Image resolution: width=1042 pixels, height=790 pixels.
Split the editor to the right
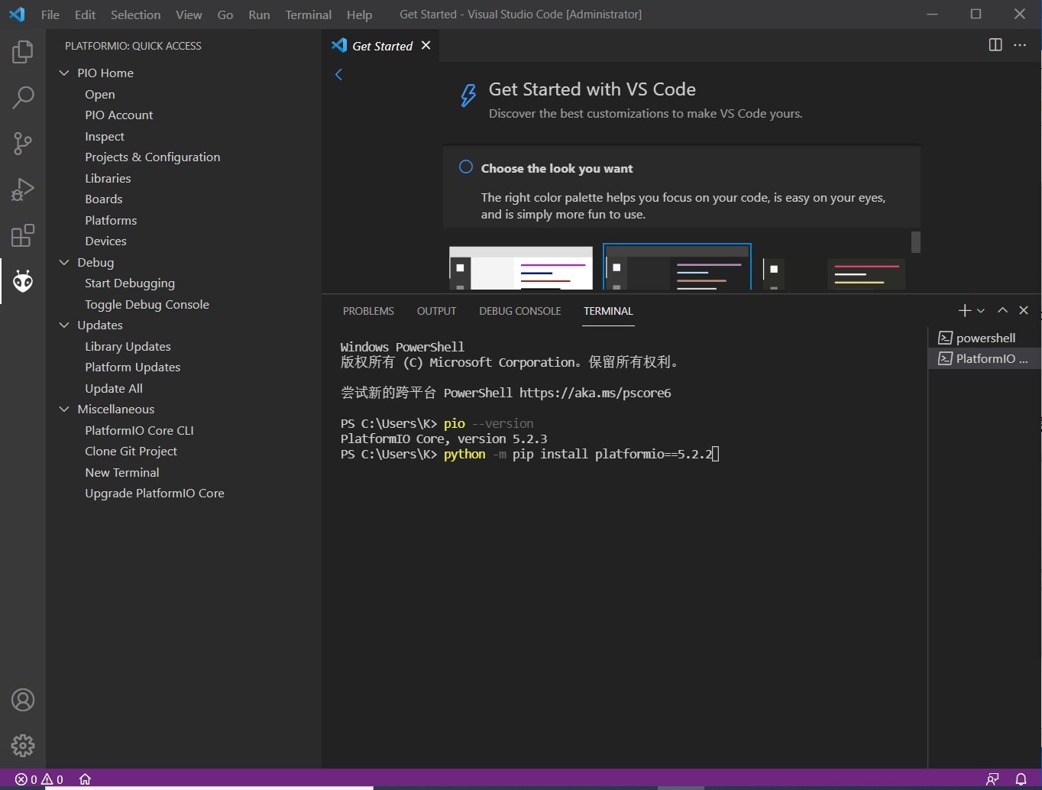click(x=995, y=45)
